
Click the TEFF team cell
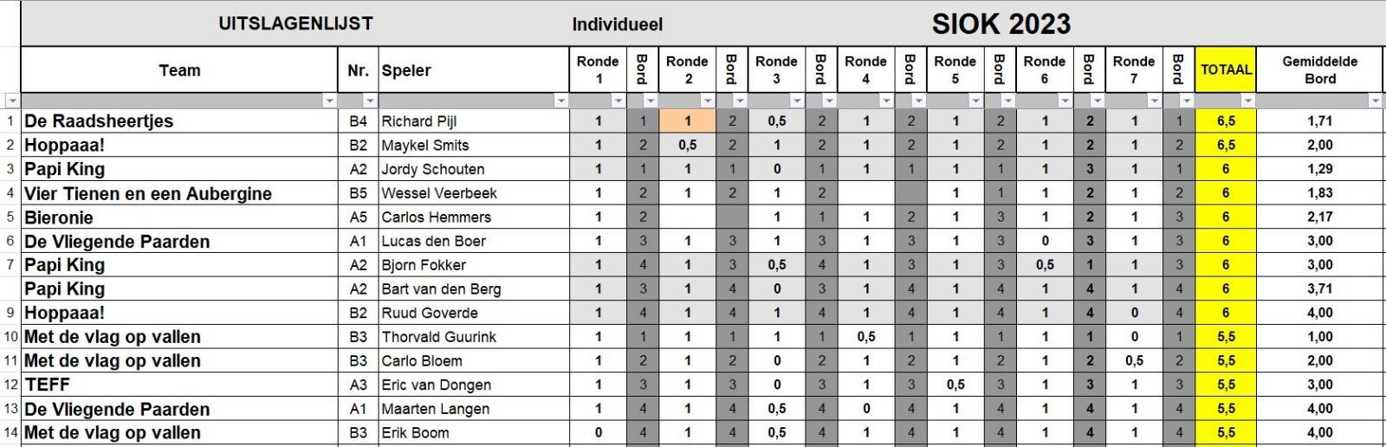click(179, 385)
